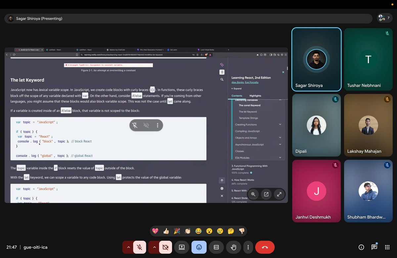The image size is (397, 258).
Task: Open audio settings arrow next to microphone
Action: (x=128, y=247)
